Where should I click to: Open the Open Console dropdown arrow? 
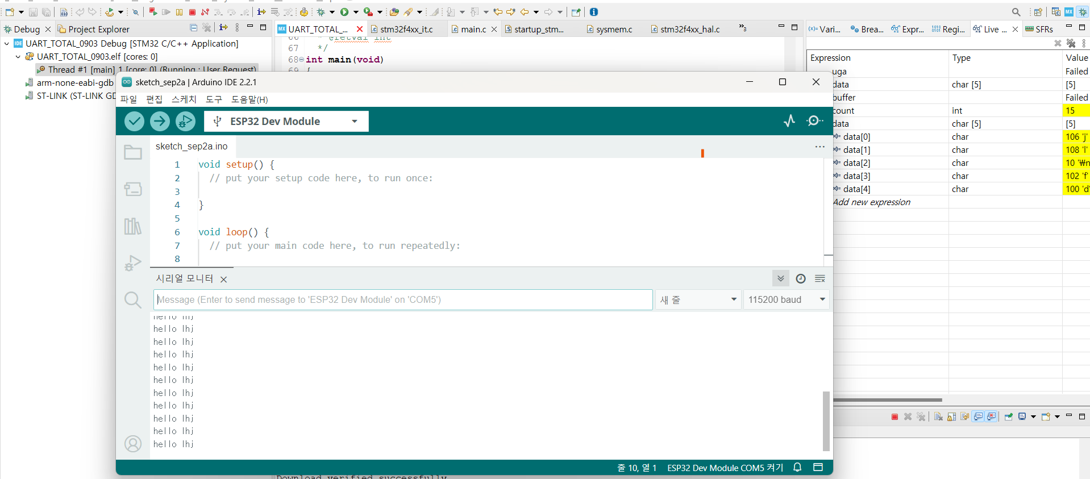[x=1057, y=416]
